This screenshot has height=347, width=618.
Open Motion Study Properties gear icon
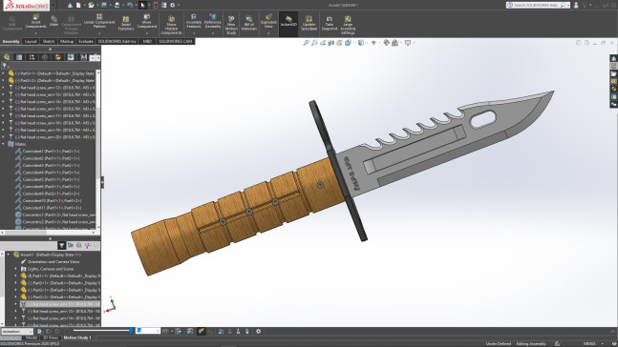click(258, 331)
